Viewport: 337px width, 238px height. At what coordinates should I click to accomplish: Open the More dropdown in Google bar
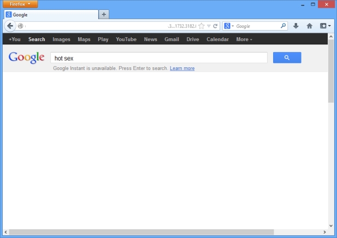tap(244, 39)
